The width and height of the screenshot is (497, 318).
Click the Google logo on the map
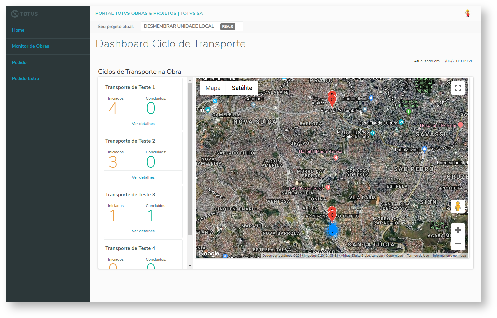tap(209, 253)
